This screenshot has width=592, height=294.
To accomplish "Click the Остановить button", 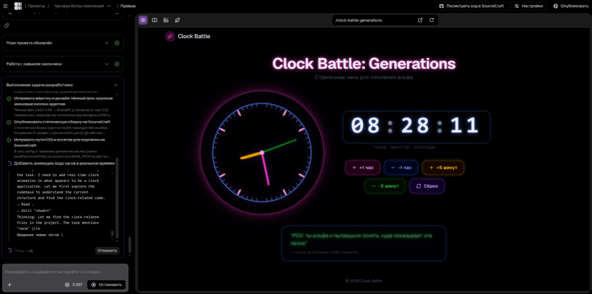I will (x=106, y=285).
